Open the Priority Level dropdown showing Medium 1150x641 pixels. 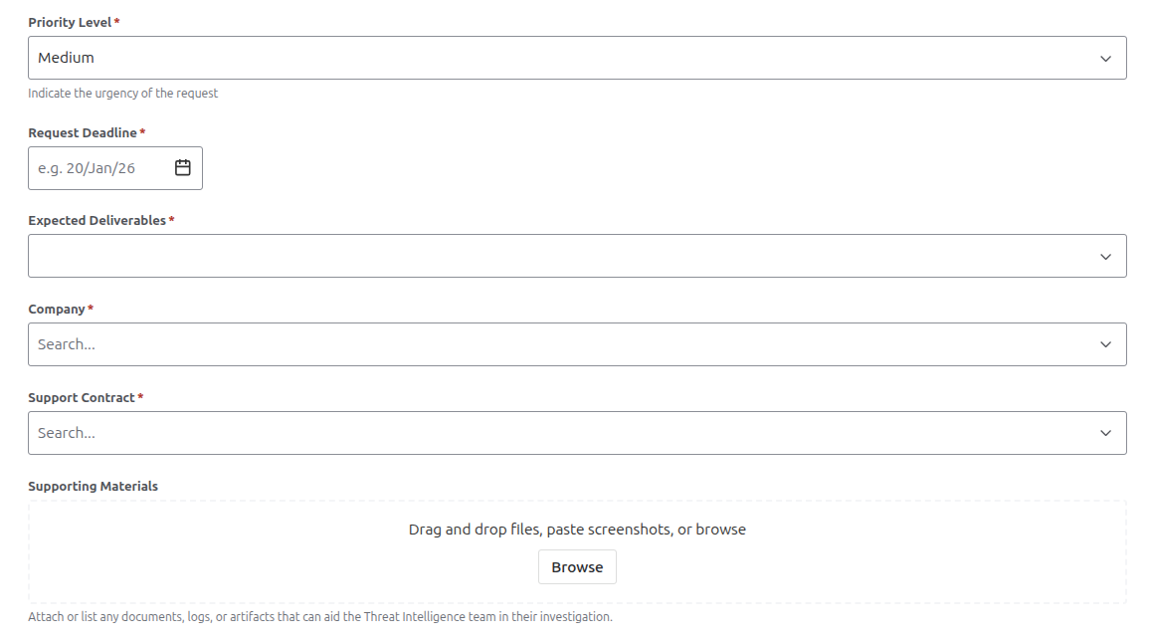pos(557,58)
